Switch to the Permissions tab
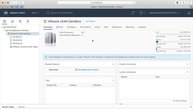 point(85,27)
